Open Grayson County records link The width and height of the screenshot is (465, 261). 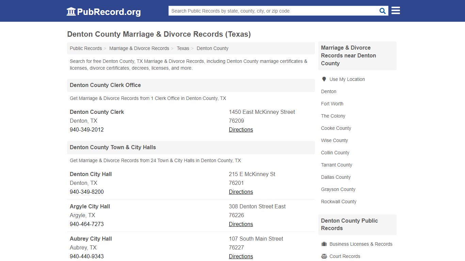338,189
